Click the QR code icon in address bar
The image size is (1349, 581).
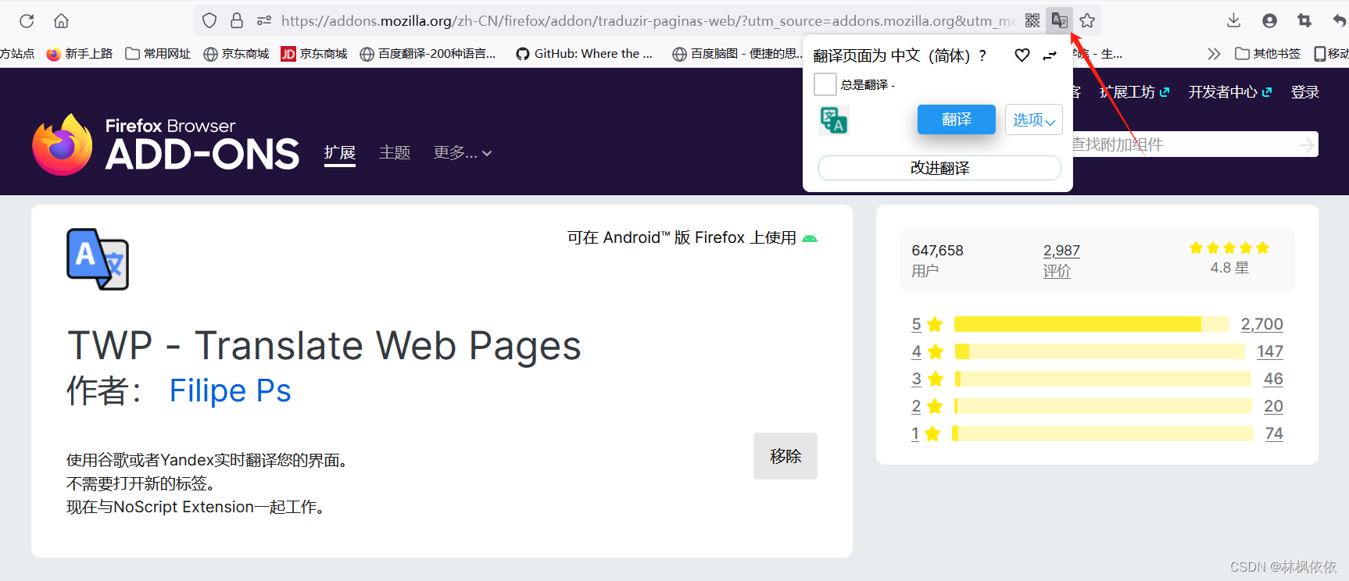(1032, 21)
